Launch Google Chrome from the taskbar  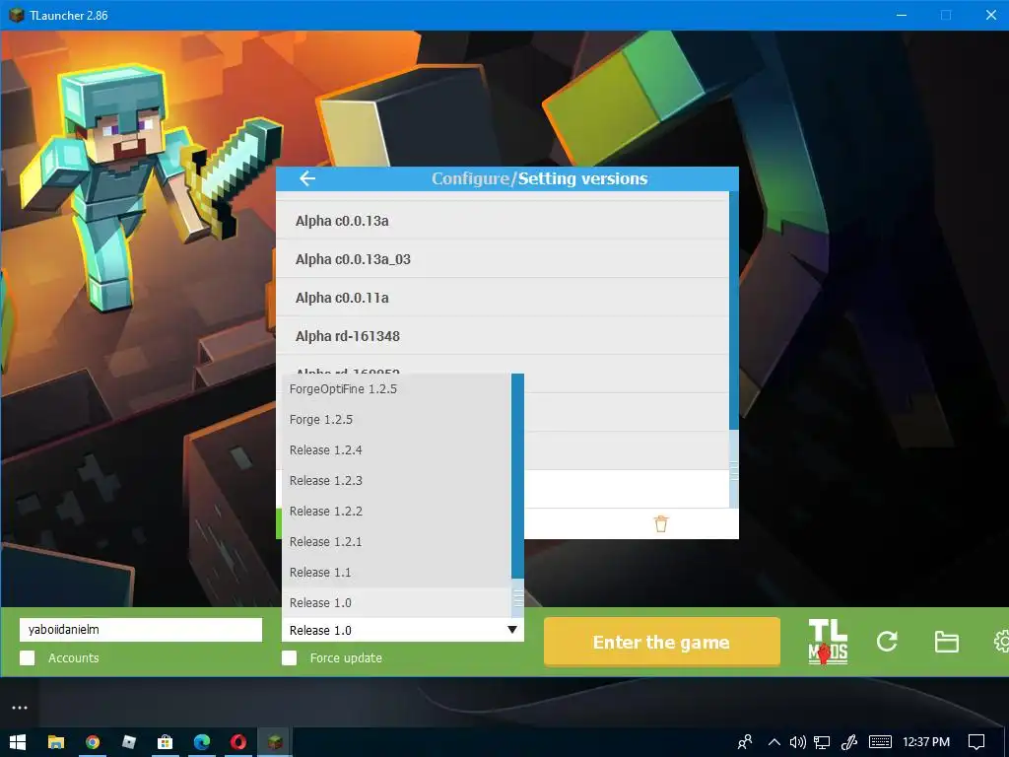[93, 742]
